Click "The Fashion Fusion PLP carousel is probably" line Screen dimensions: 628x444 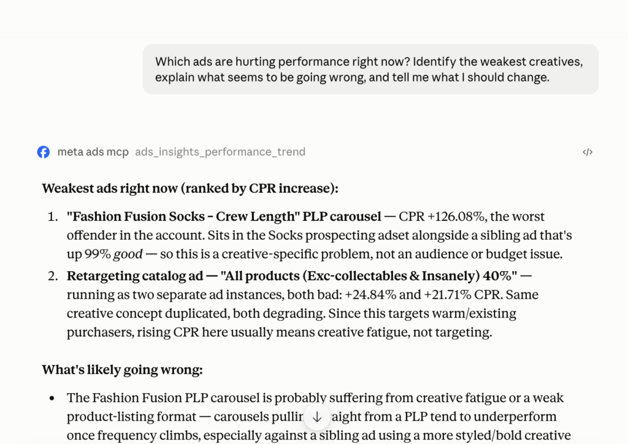point(196,398)
